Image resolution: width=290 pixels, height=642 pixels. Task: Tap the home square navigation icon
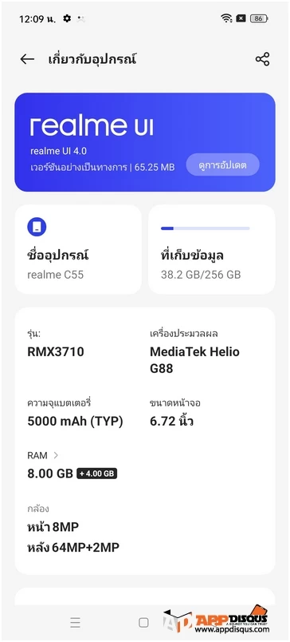click(x=143, y=623)
